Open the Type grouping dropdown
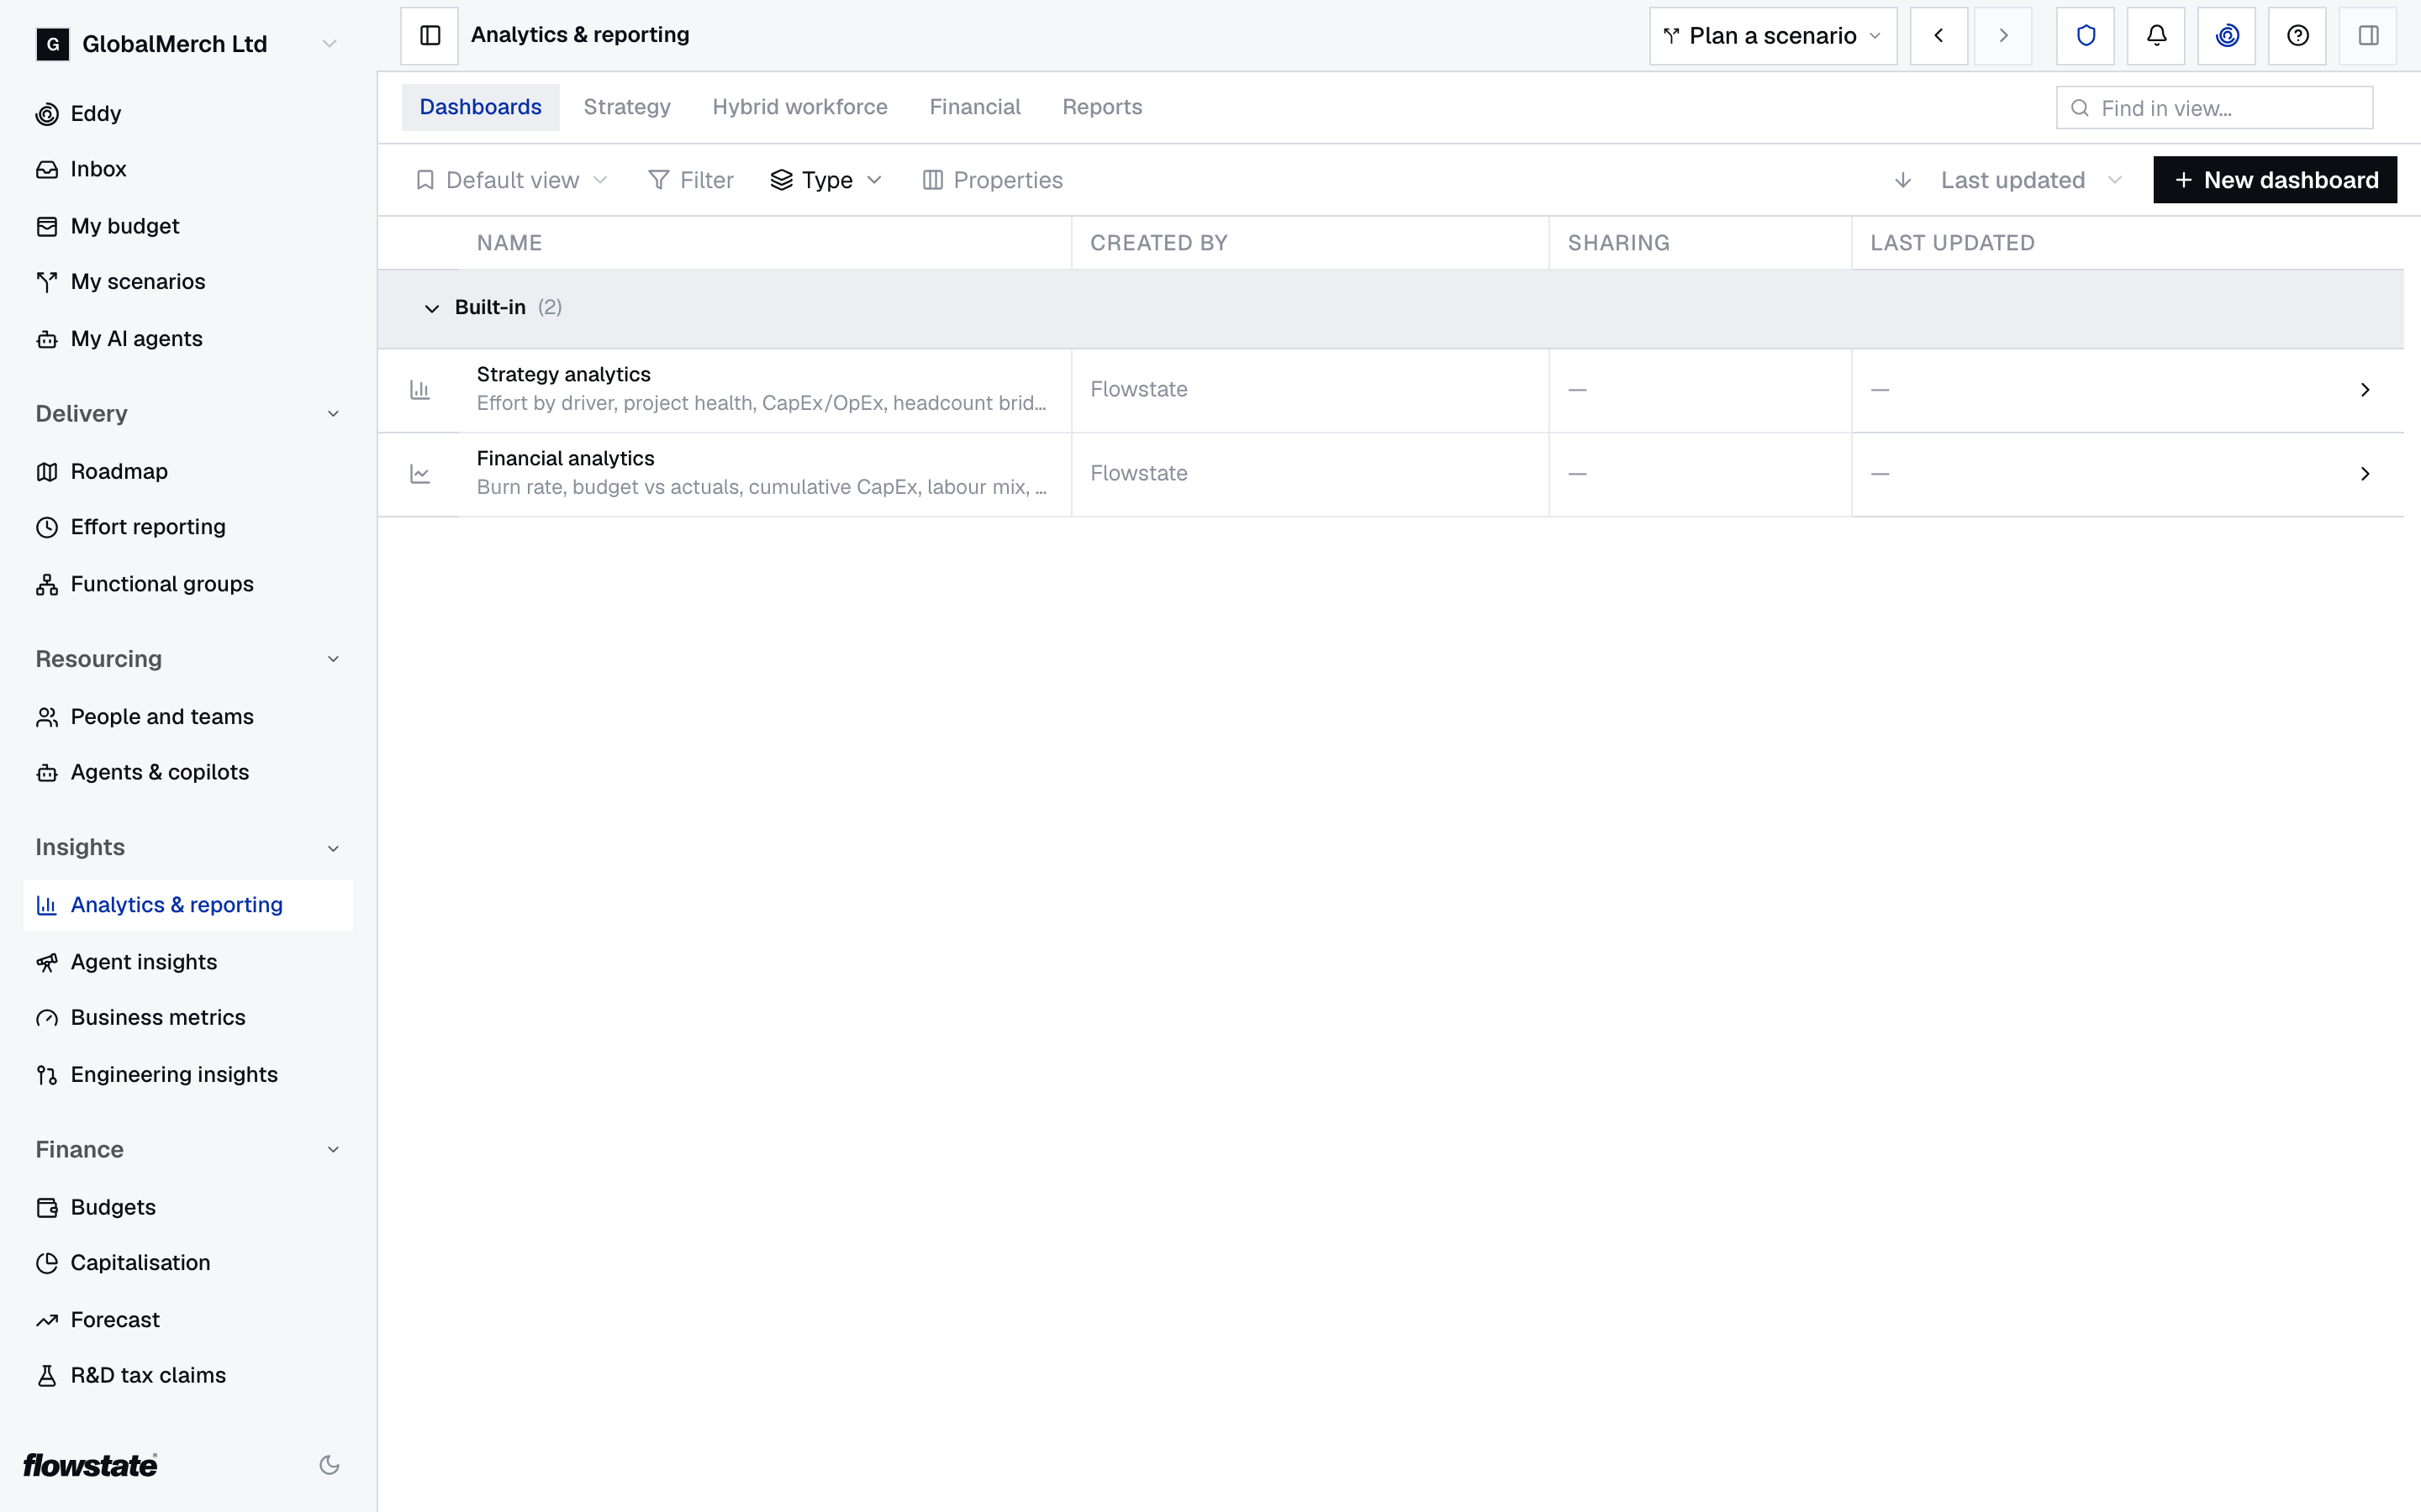Image resolution: width=2421 pixels, height=1512 pixels. coord(826,180)
